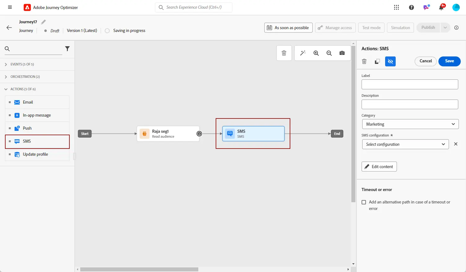Screen dimensions: 466x272
Task: Cancel the SMS action changes
Action: click(425, 61)
